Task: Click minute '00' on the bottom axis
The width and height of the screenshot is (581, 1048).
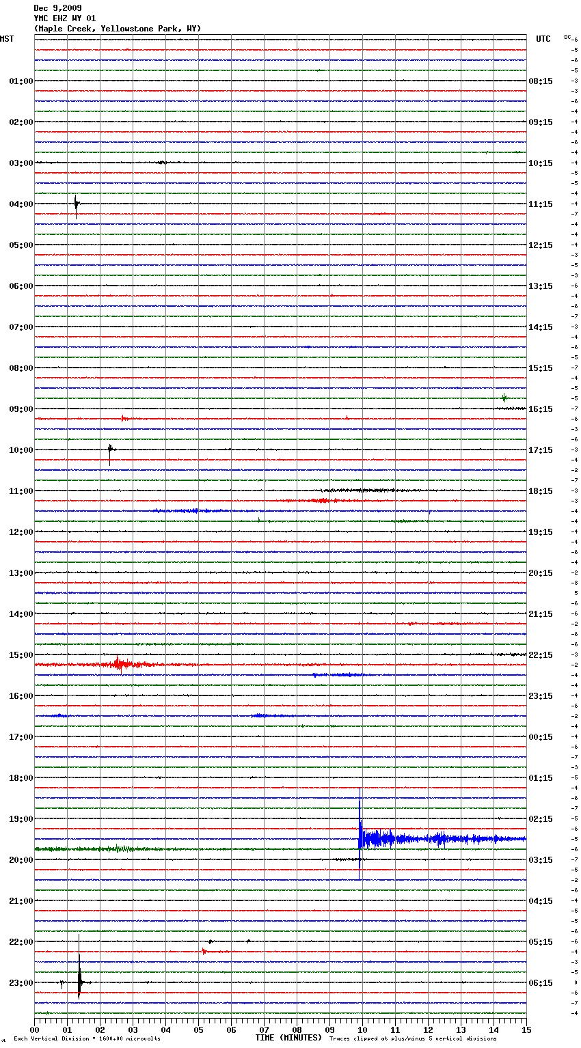Action: pos(35,1030)
